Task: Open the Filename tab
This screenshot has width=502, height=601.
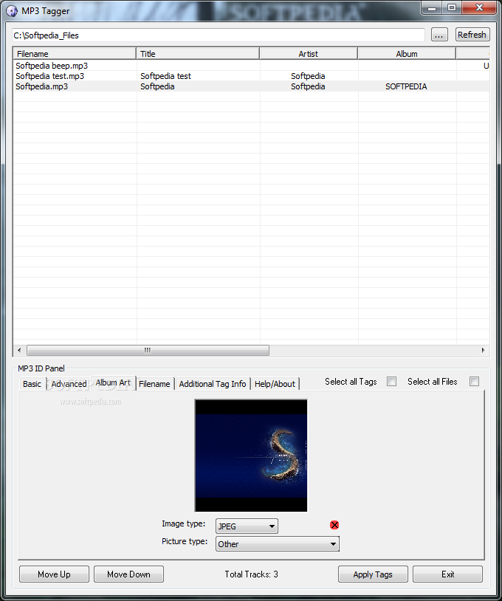Action: click(154, 384)
